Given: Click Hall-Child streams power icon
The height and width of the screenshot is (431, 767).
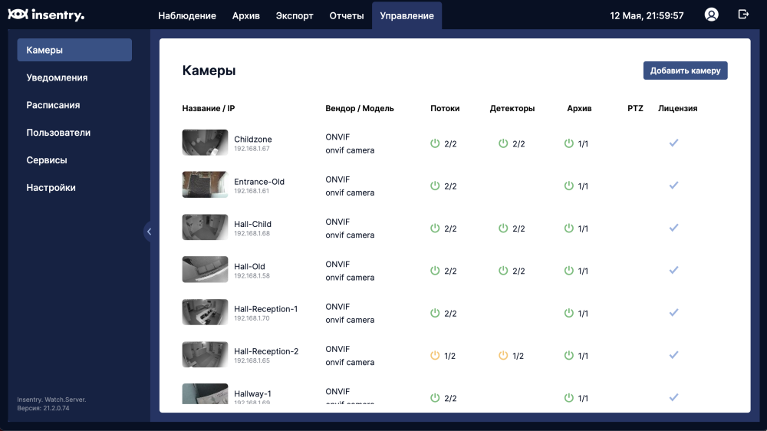Looking at the screenshot, I should tap(435, 228).
